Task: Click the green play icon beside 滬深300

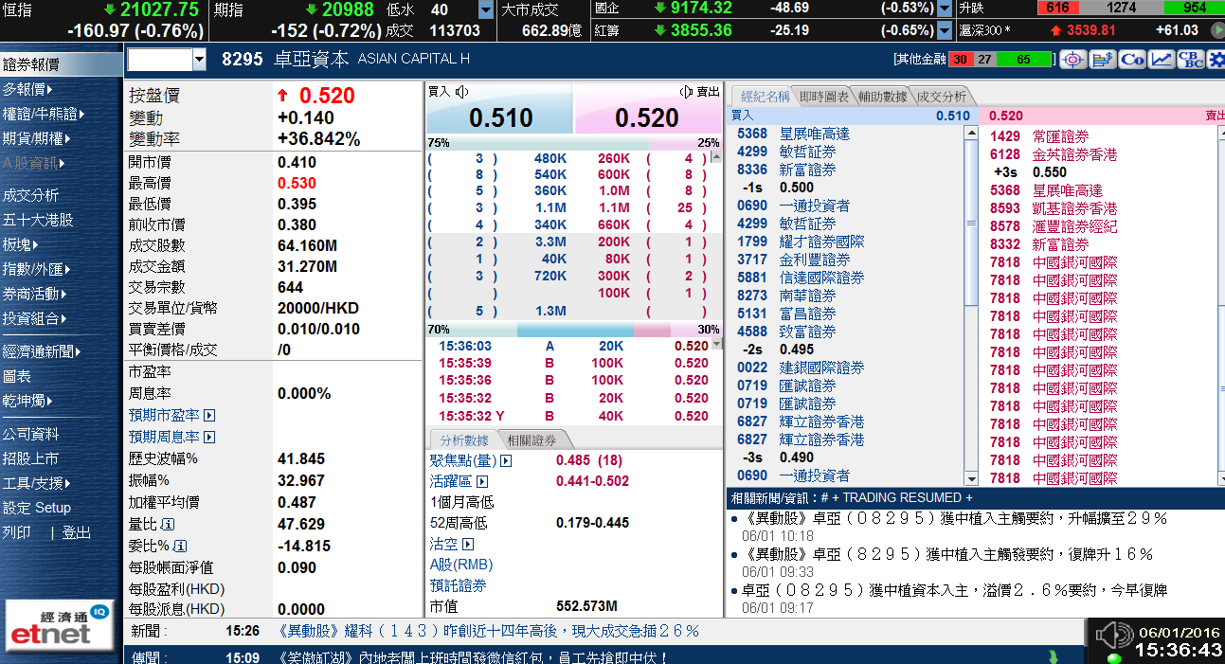Action: (1217, 30)
